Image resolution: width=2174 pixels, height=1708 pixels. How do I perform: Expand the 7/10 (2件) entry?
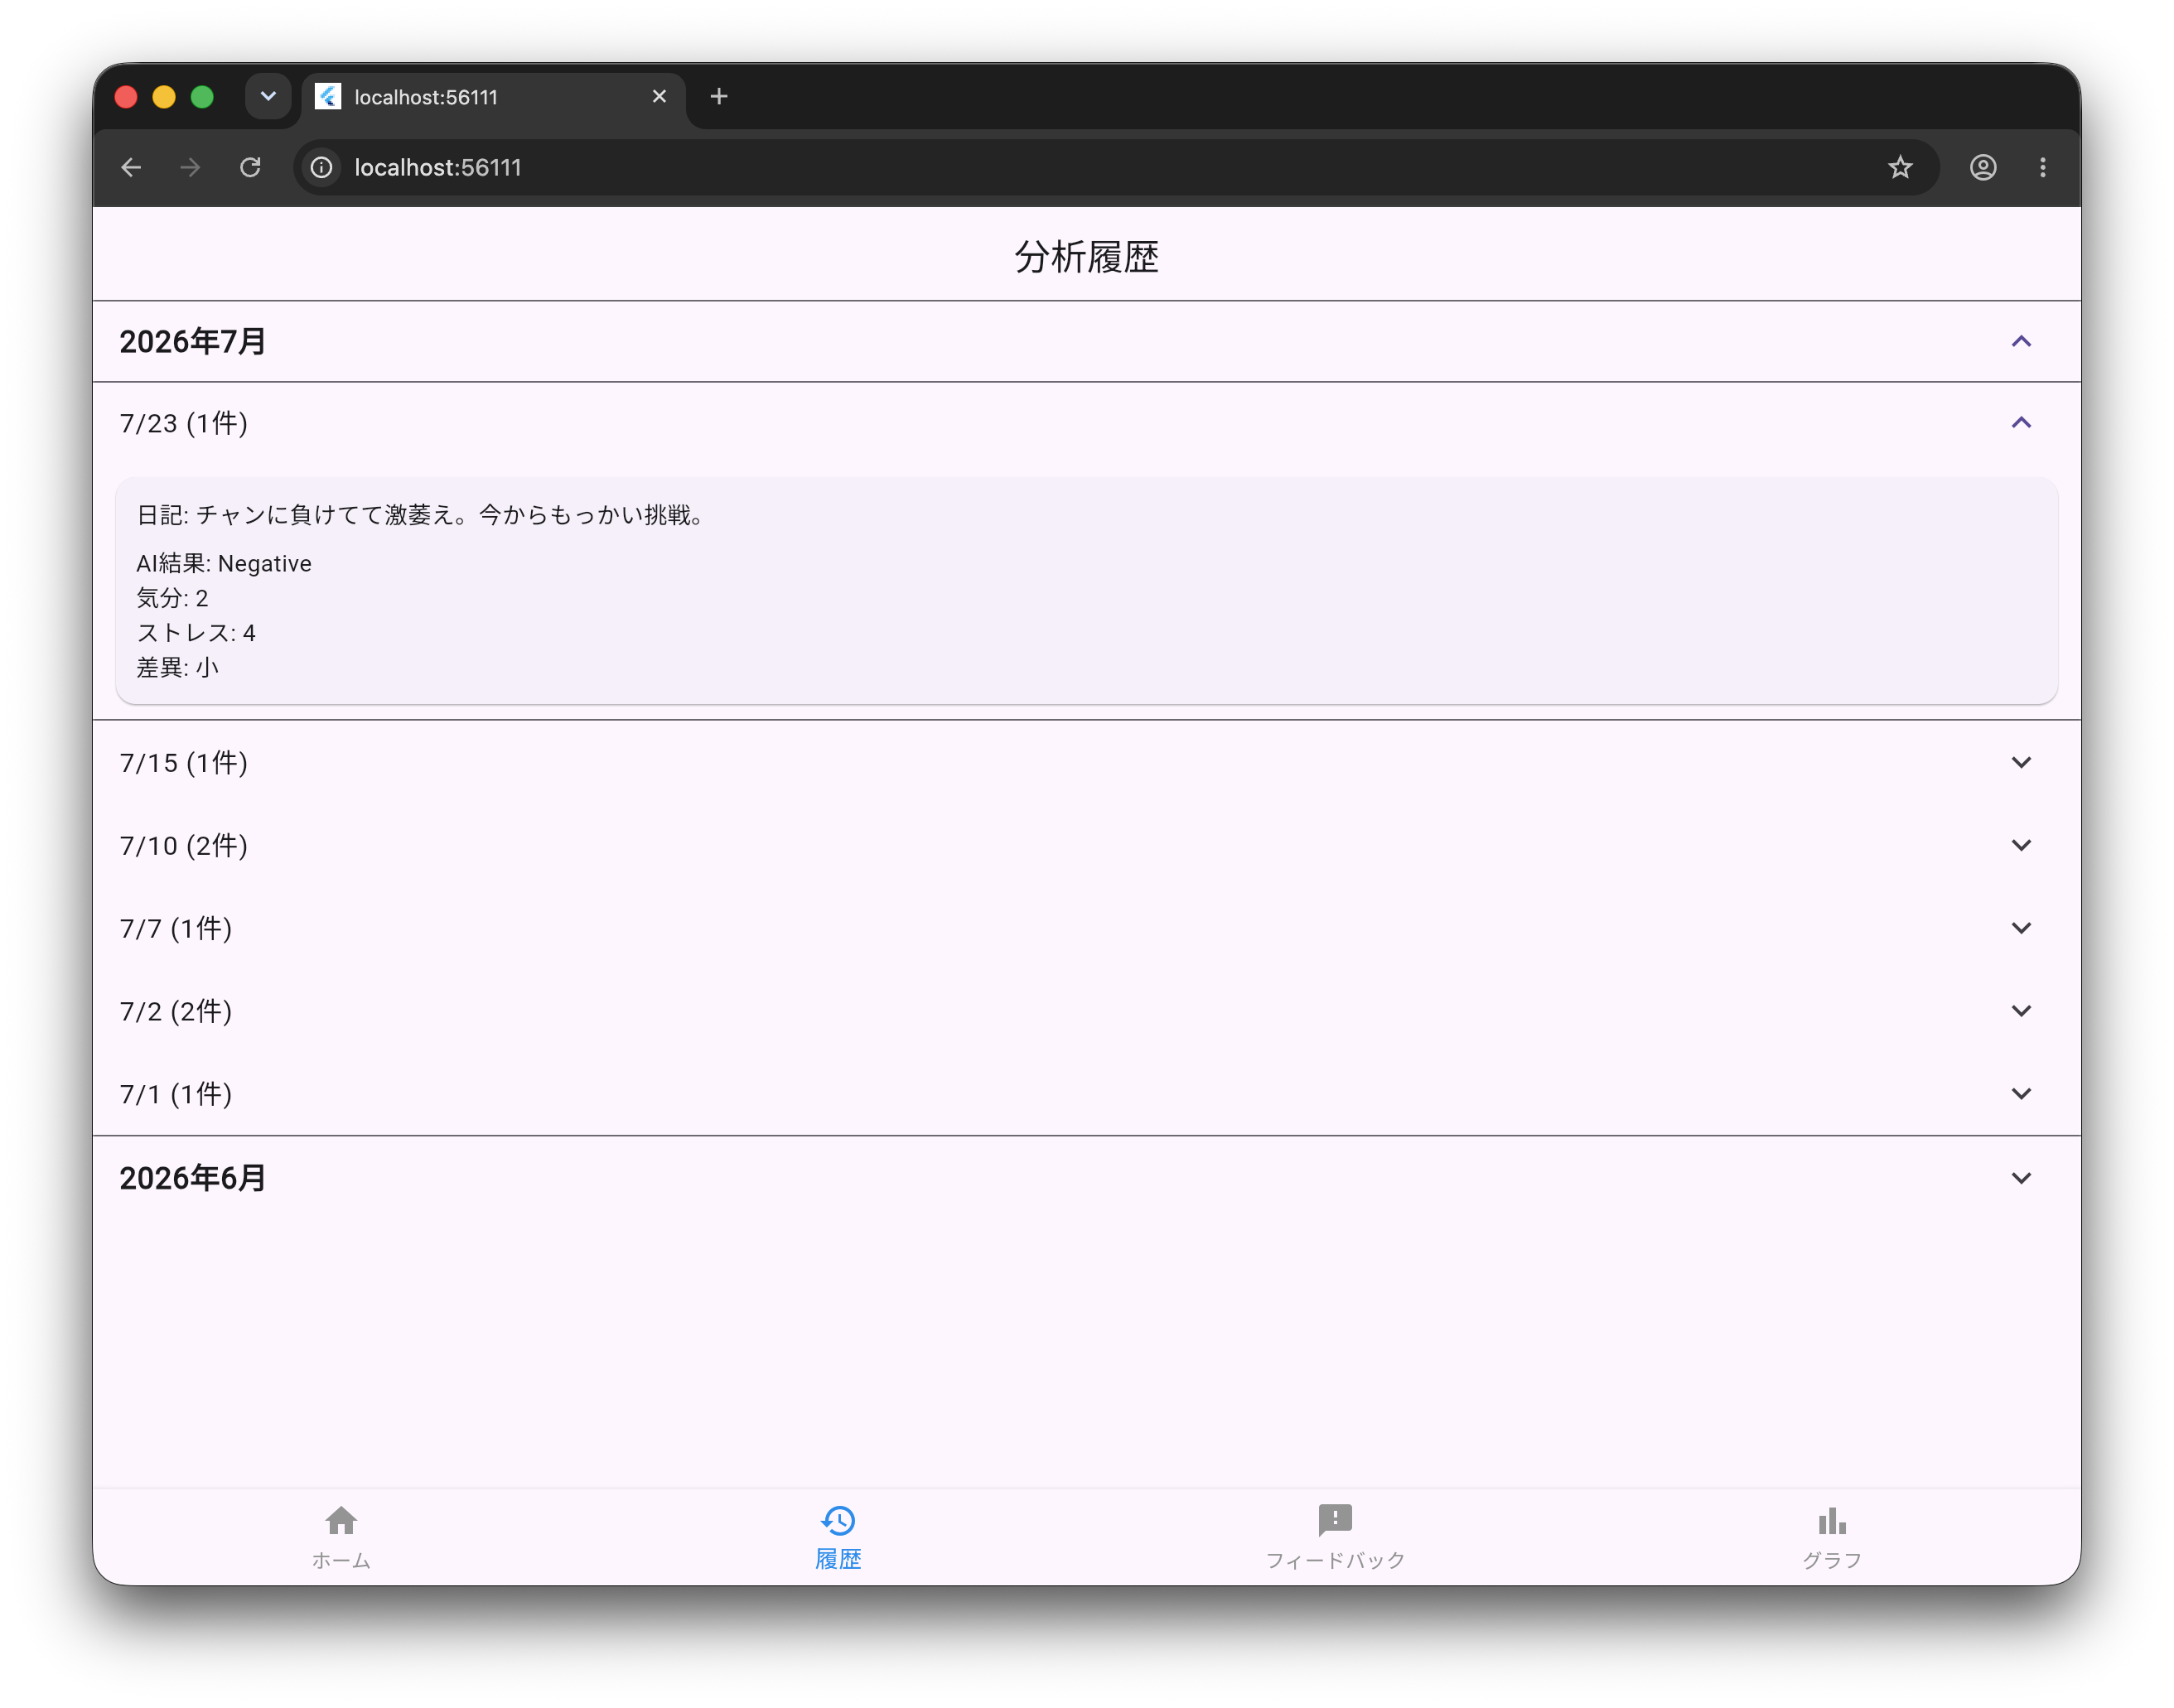pos(2021,845)
